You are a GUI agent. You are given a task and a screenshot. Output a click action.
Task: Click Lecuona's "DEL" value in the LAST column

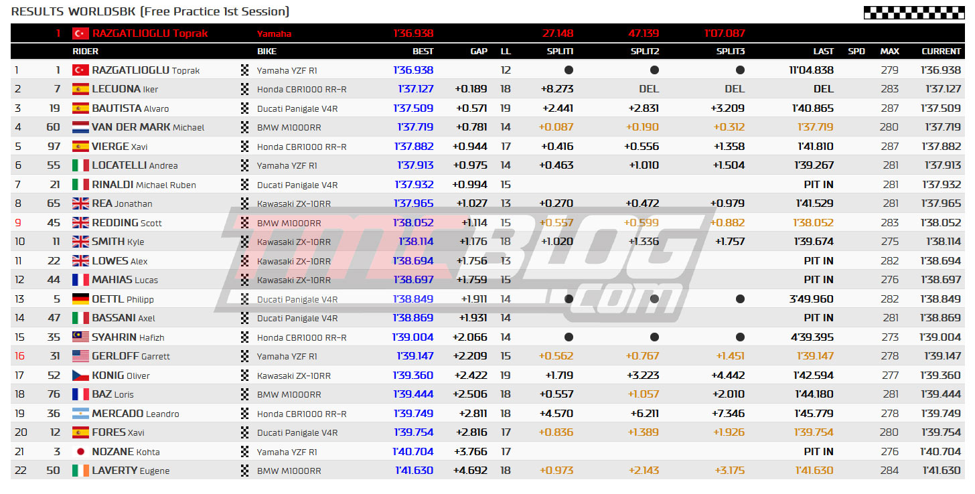[824, 89]
